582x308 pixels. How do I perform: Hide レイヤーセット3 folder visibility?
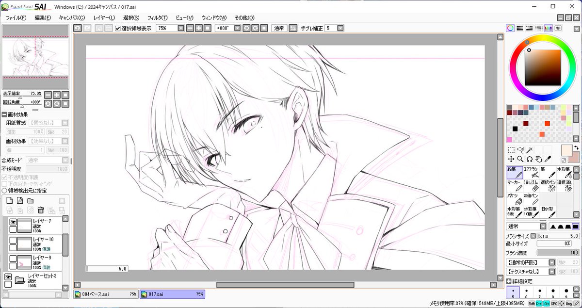(x=8, y=276)
